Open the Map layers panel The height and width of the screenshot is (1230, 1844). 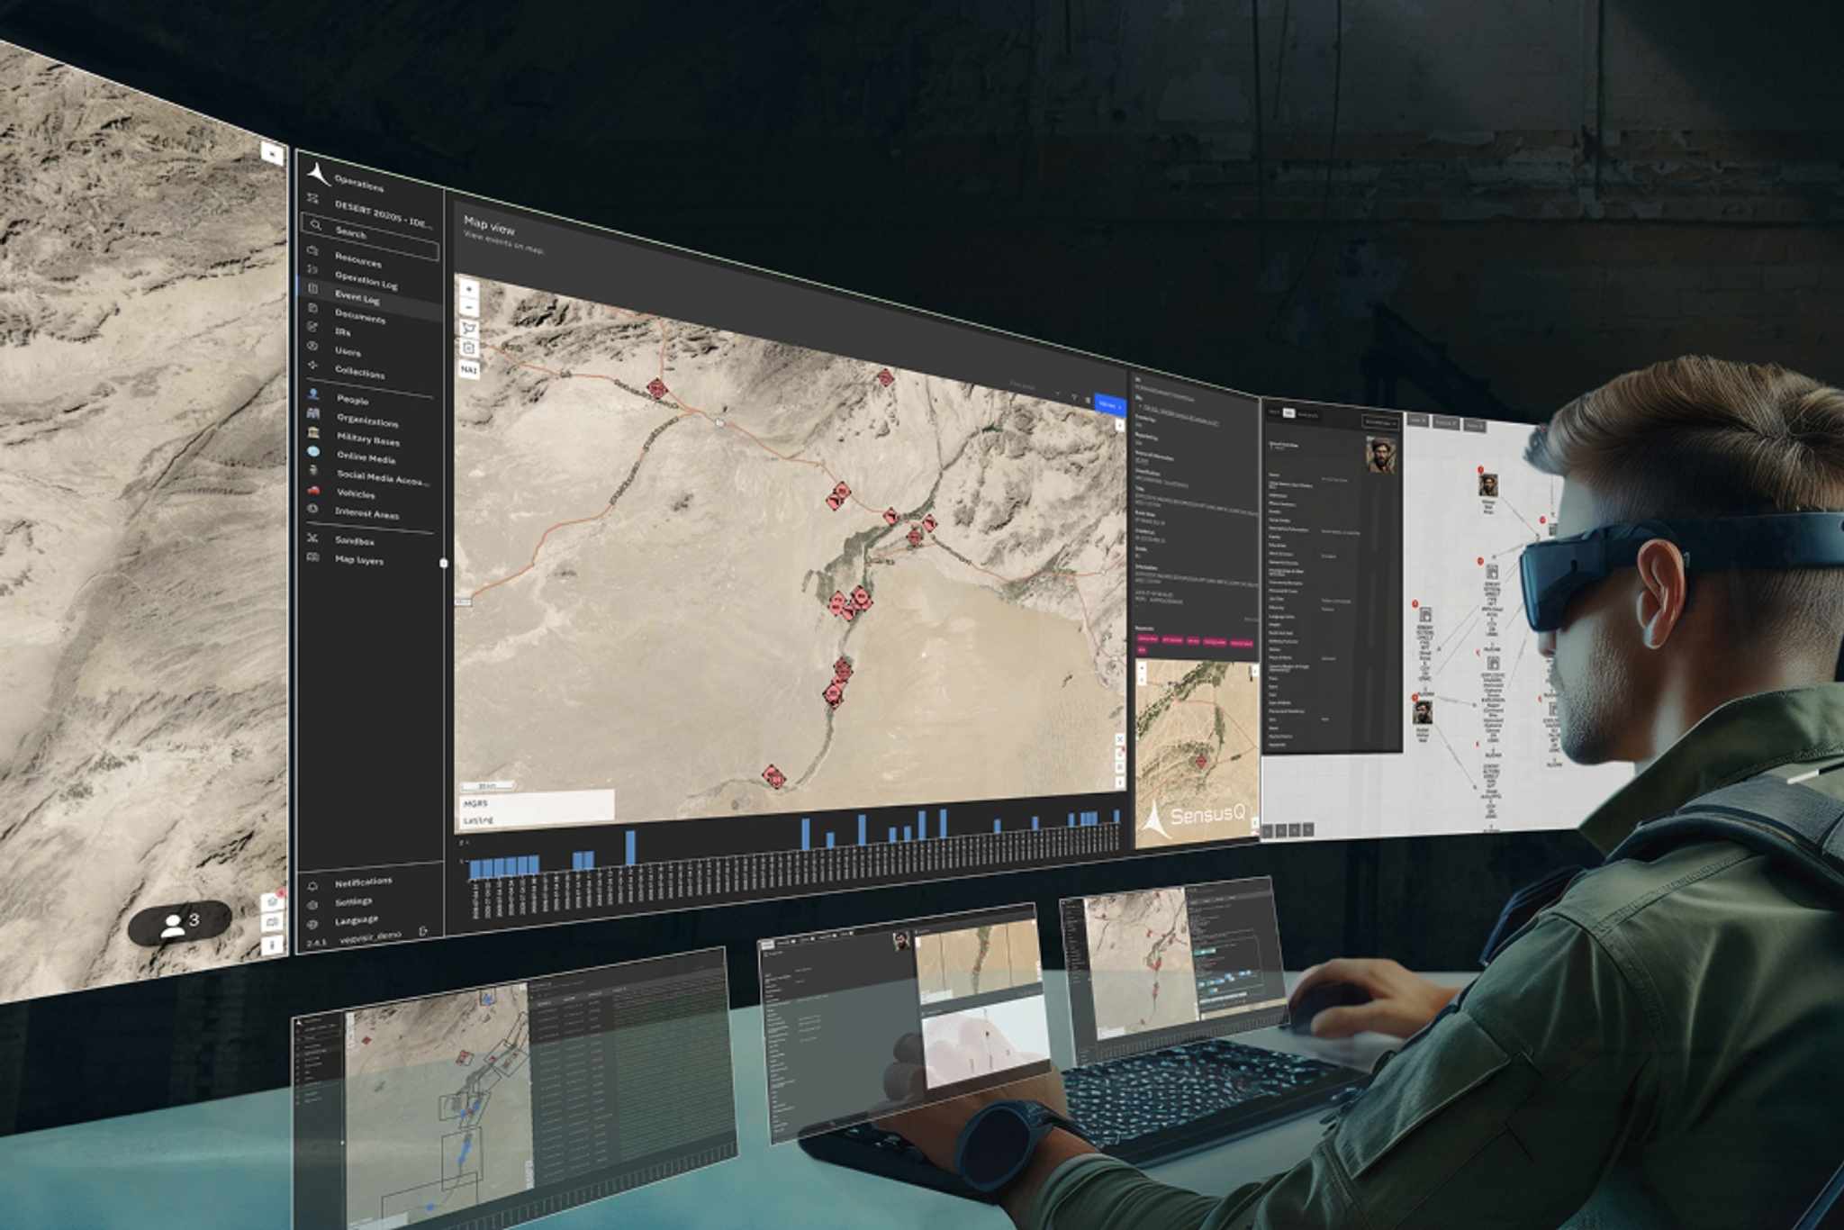tap(358, 560)
